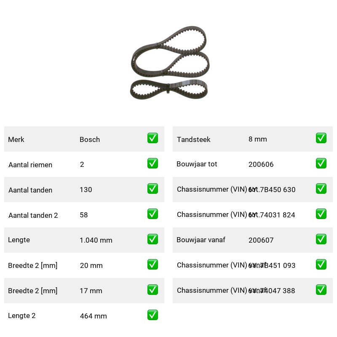Click the checkmark for VIN 7B450 630
Image resolution: width=337 pixels, height=337 pixels.
click(x=321, y=188)
